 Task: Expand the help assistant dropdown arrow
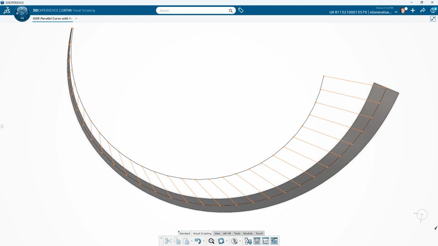240,241
